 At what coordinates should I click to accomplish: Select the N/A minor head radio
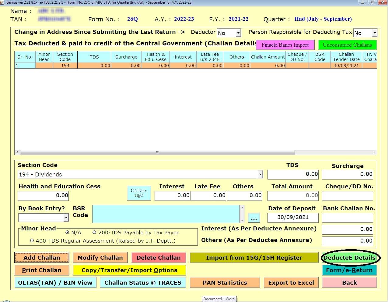click(68, 233)
